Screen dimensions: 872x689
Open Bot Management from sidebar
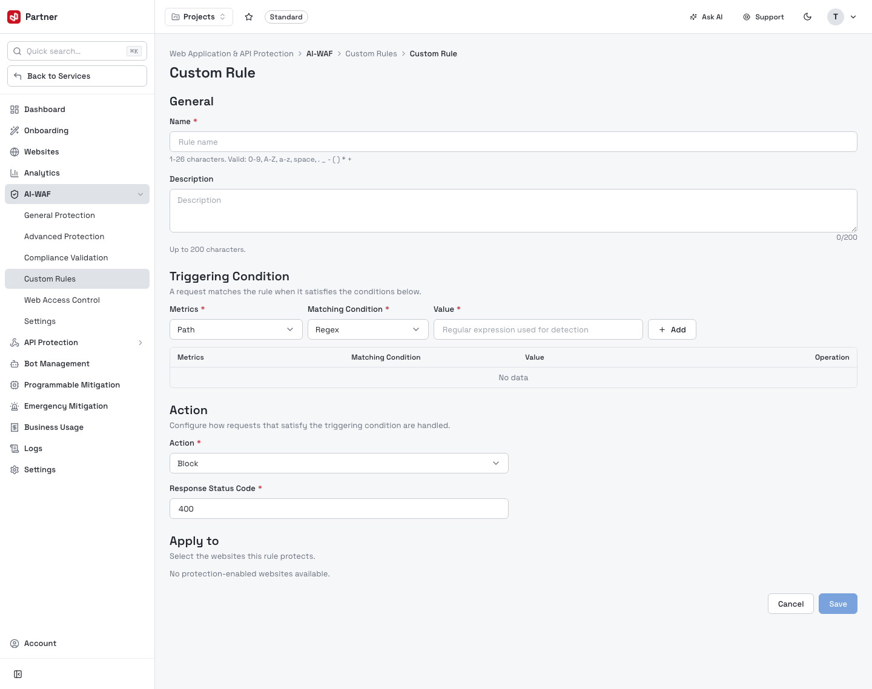pyautogui.click(x=77, y=364)
